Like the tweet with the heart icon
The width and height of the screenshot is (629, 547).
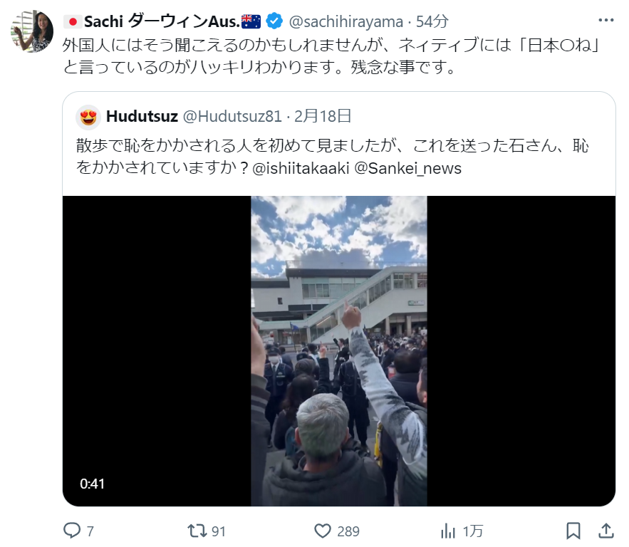tap(322, 531)
